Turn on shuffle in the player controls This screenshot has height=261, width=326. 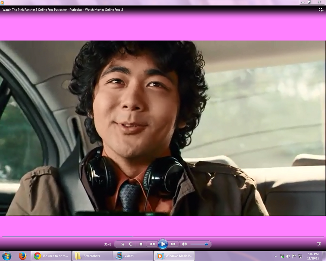[123, 244]
